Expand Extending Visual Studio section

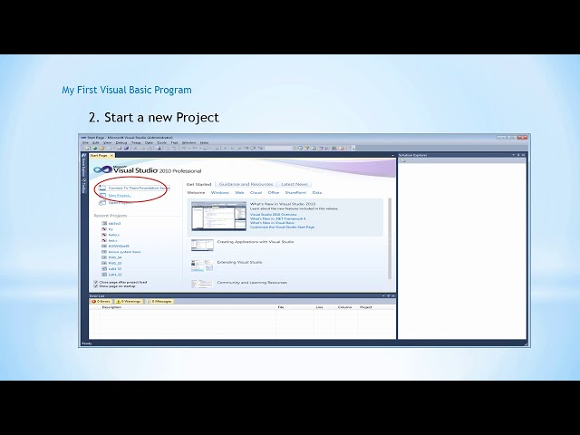239,262
